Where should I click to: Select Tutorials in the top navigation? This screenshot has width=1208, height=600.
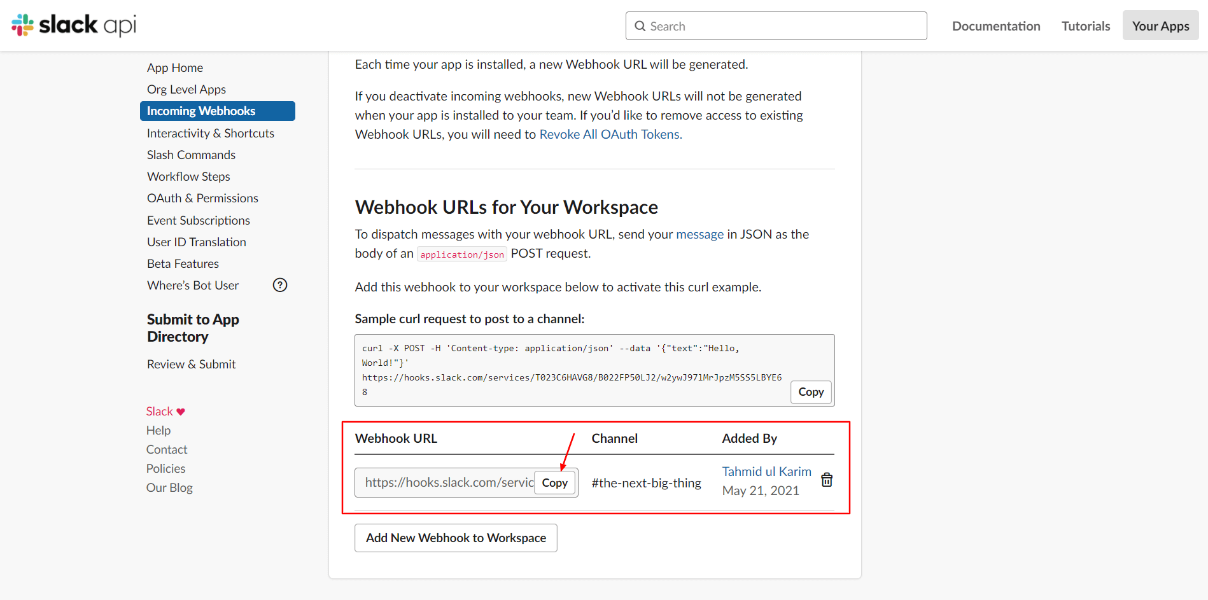(x=1085, y=25)
